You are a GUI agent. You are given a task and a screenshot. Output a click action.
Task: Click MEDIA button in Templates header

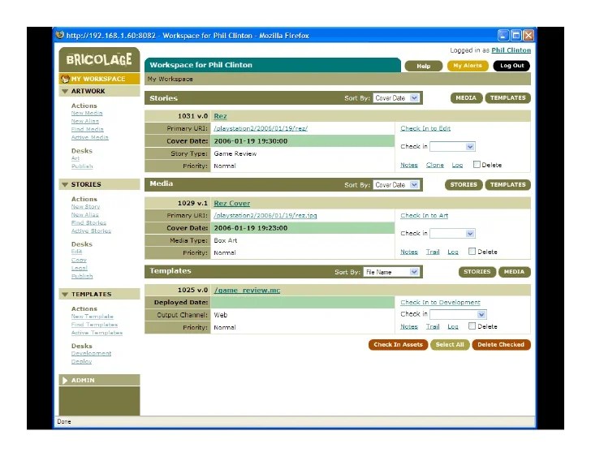(x=515, y=272)
